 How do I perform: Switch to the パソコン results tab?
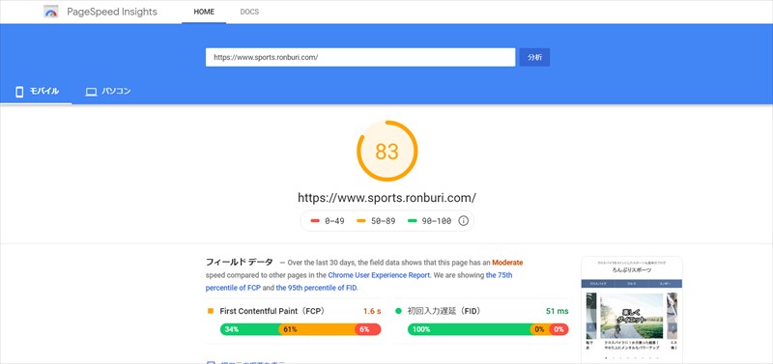(108, 92)
